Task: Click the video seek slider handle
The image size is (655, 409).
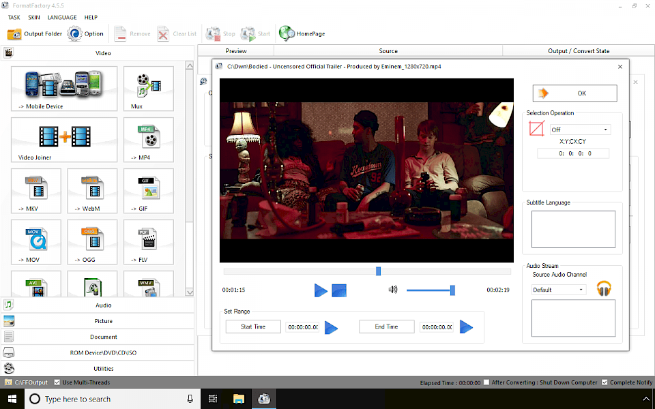Action: pyautogui.click(x=378, y=271)
